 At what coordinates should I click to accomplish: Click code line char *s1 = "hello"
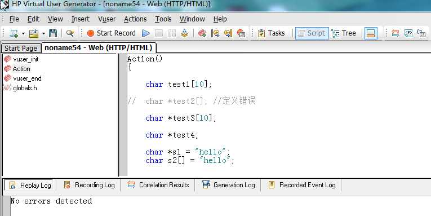pos(188,152)
